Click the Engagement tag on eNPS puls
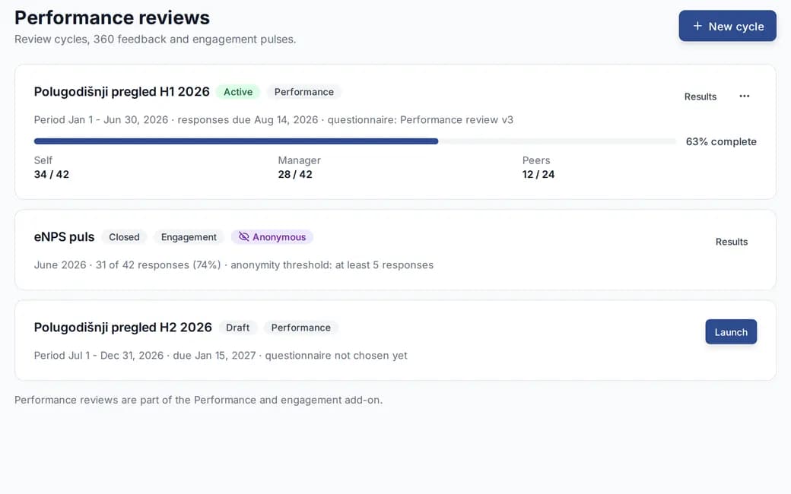 coord(189,237)
